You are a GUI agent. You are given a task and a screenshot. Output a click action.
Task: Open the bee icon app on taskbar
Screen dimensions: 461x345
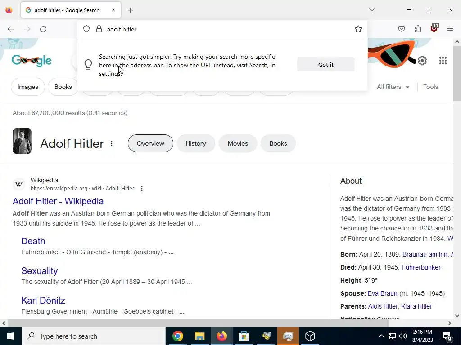click(267, 336)
